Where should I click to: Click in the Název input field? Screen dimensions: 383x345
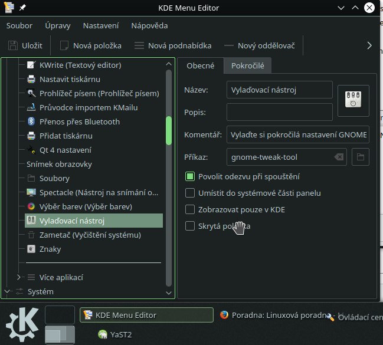[280, 90]
